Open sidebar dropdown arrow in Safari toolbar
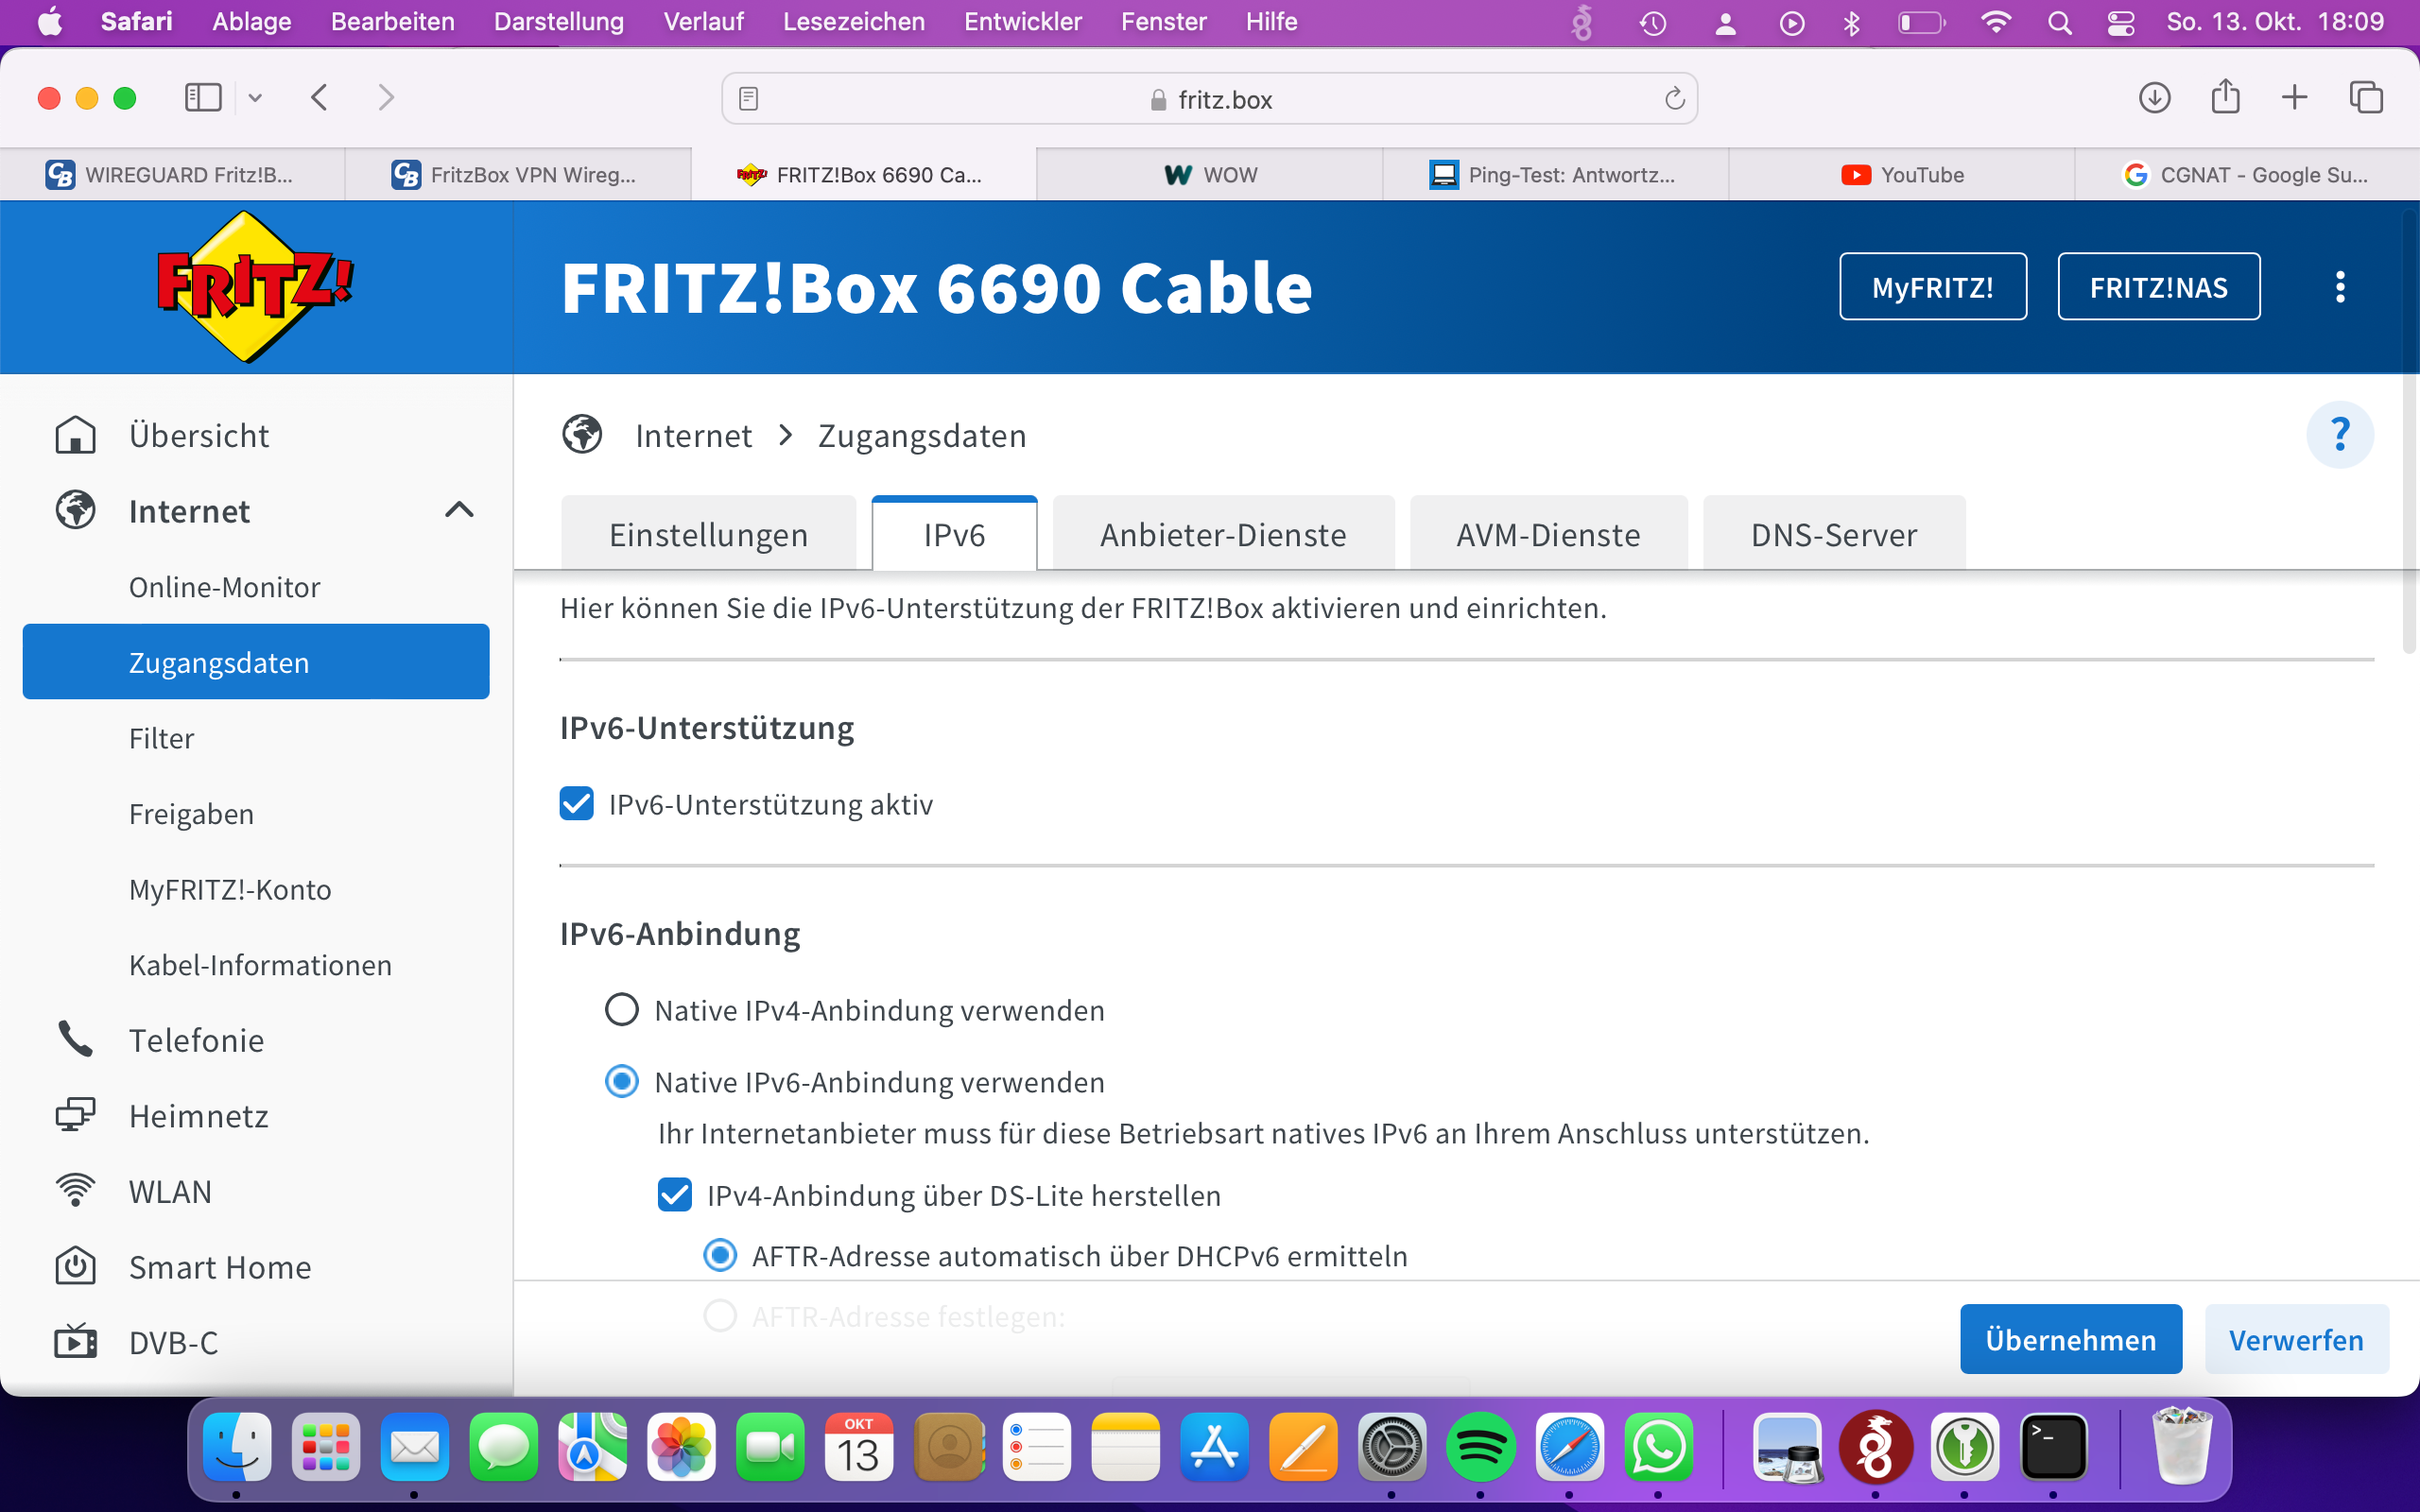 coord(255,98)
